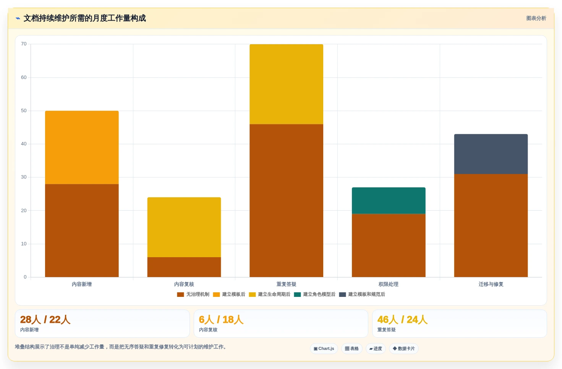
Task: Toggle the 建立模板后 legend series
Action: point(229,295)
